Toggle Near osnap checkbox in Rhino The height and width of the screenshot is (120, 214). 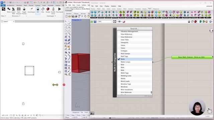point(71,115)
